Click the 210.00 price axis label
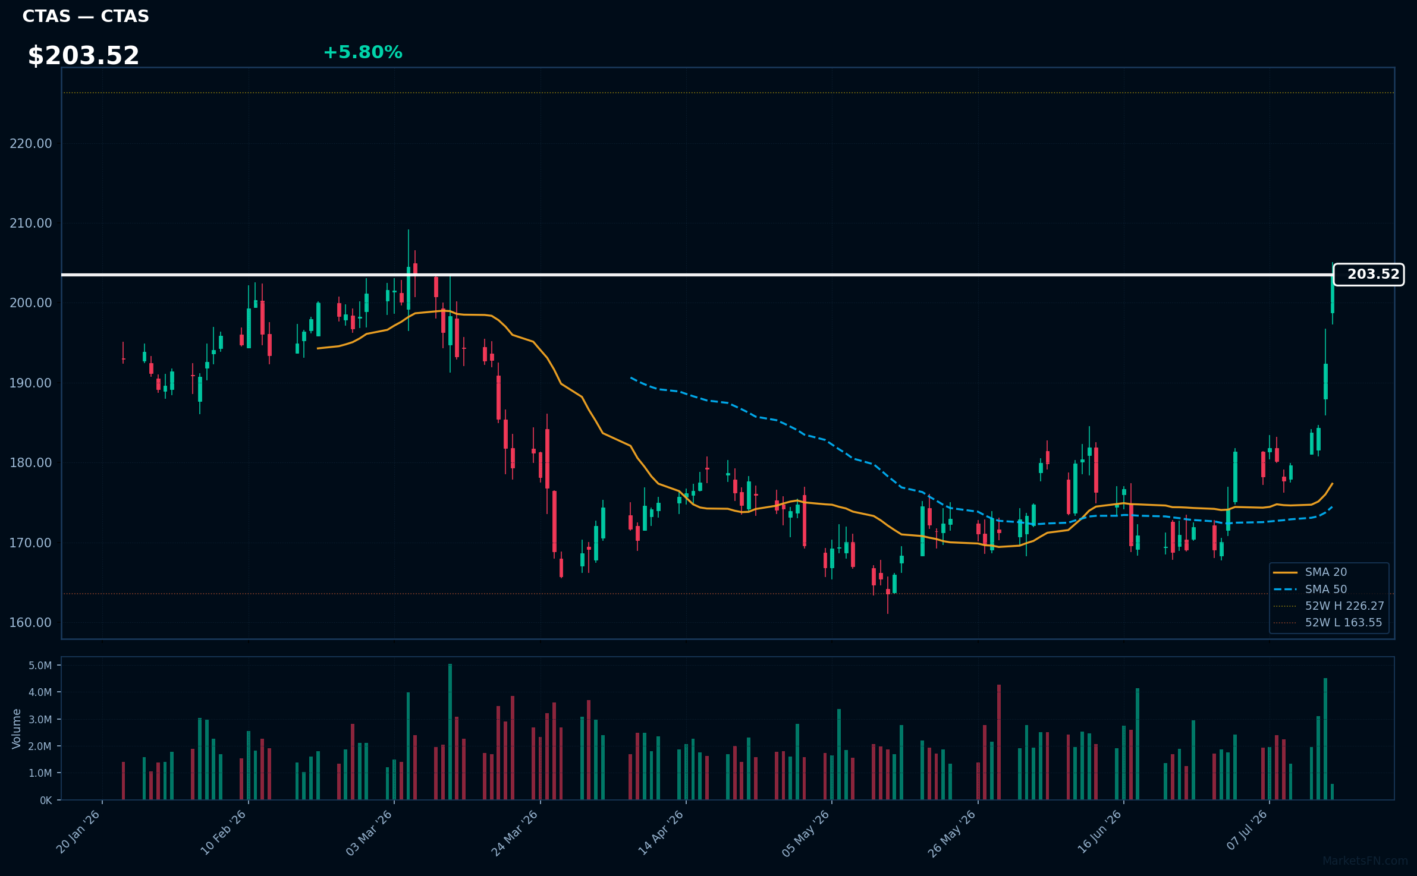The image size is (1417, 876). [31, 223]
